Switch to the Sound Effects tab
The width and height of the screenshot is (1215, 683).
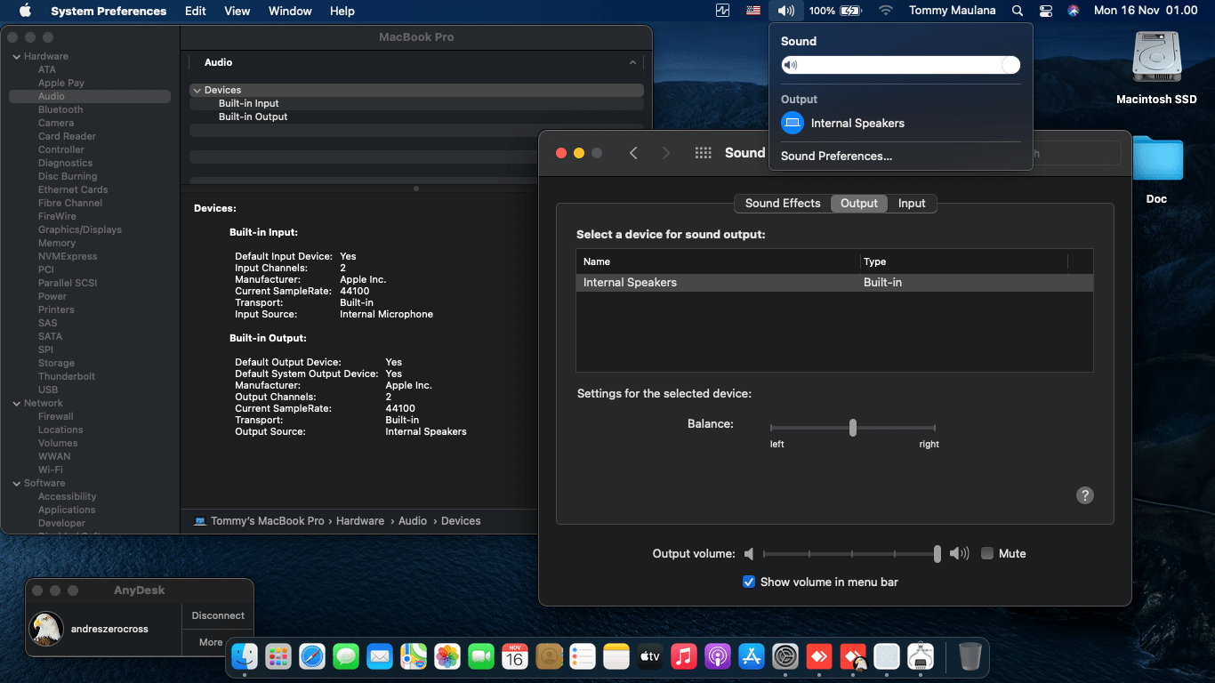pyautogui.click(x=782, y=203)
